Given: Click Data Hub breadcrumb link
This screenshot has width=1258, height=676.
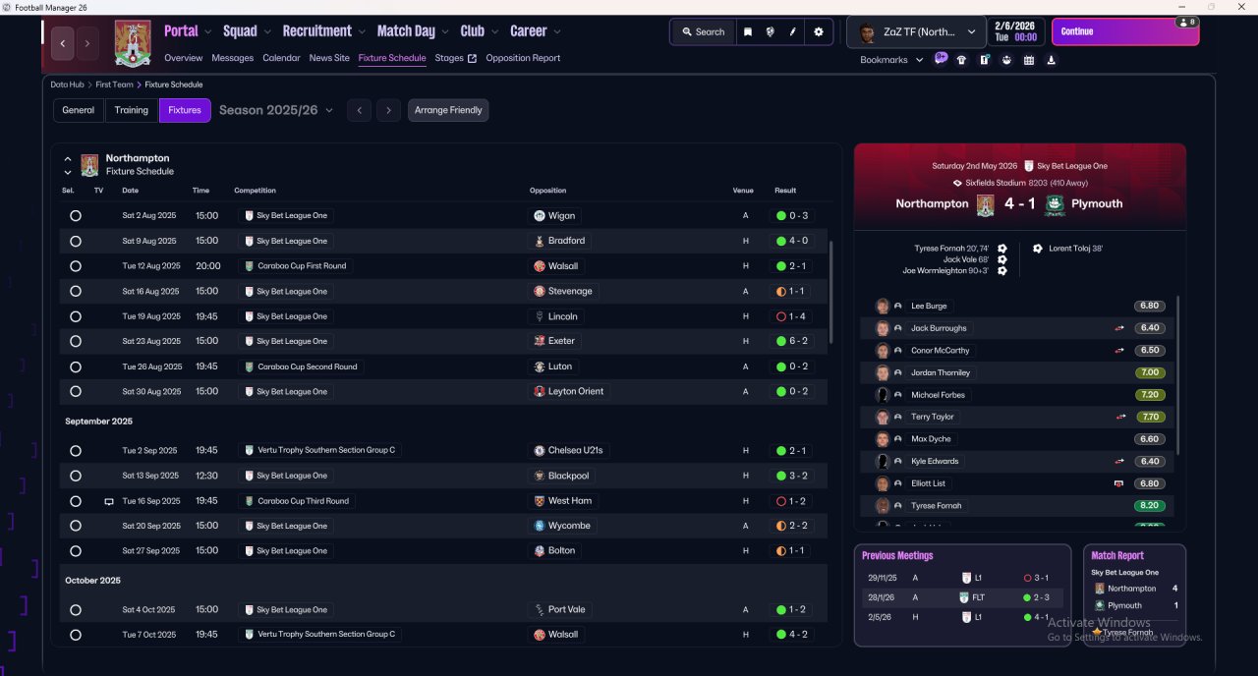Looking at the screenshot, I should (67, 84).
